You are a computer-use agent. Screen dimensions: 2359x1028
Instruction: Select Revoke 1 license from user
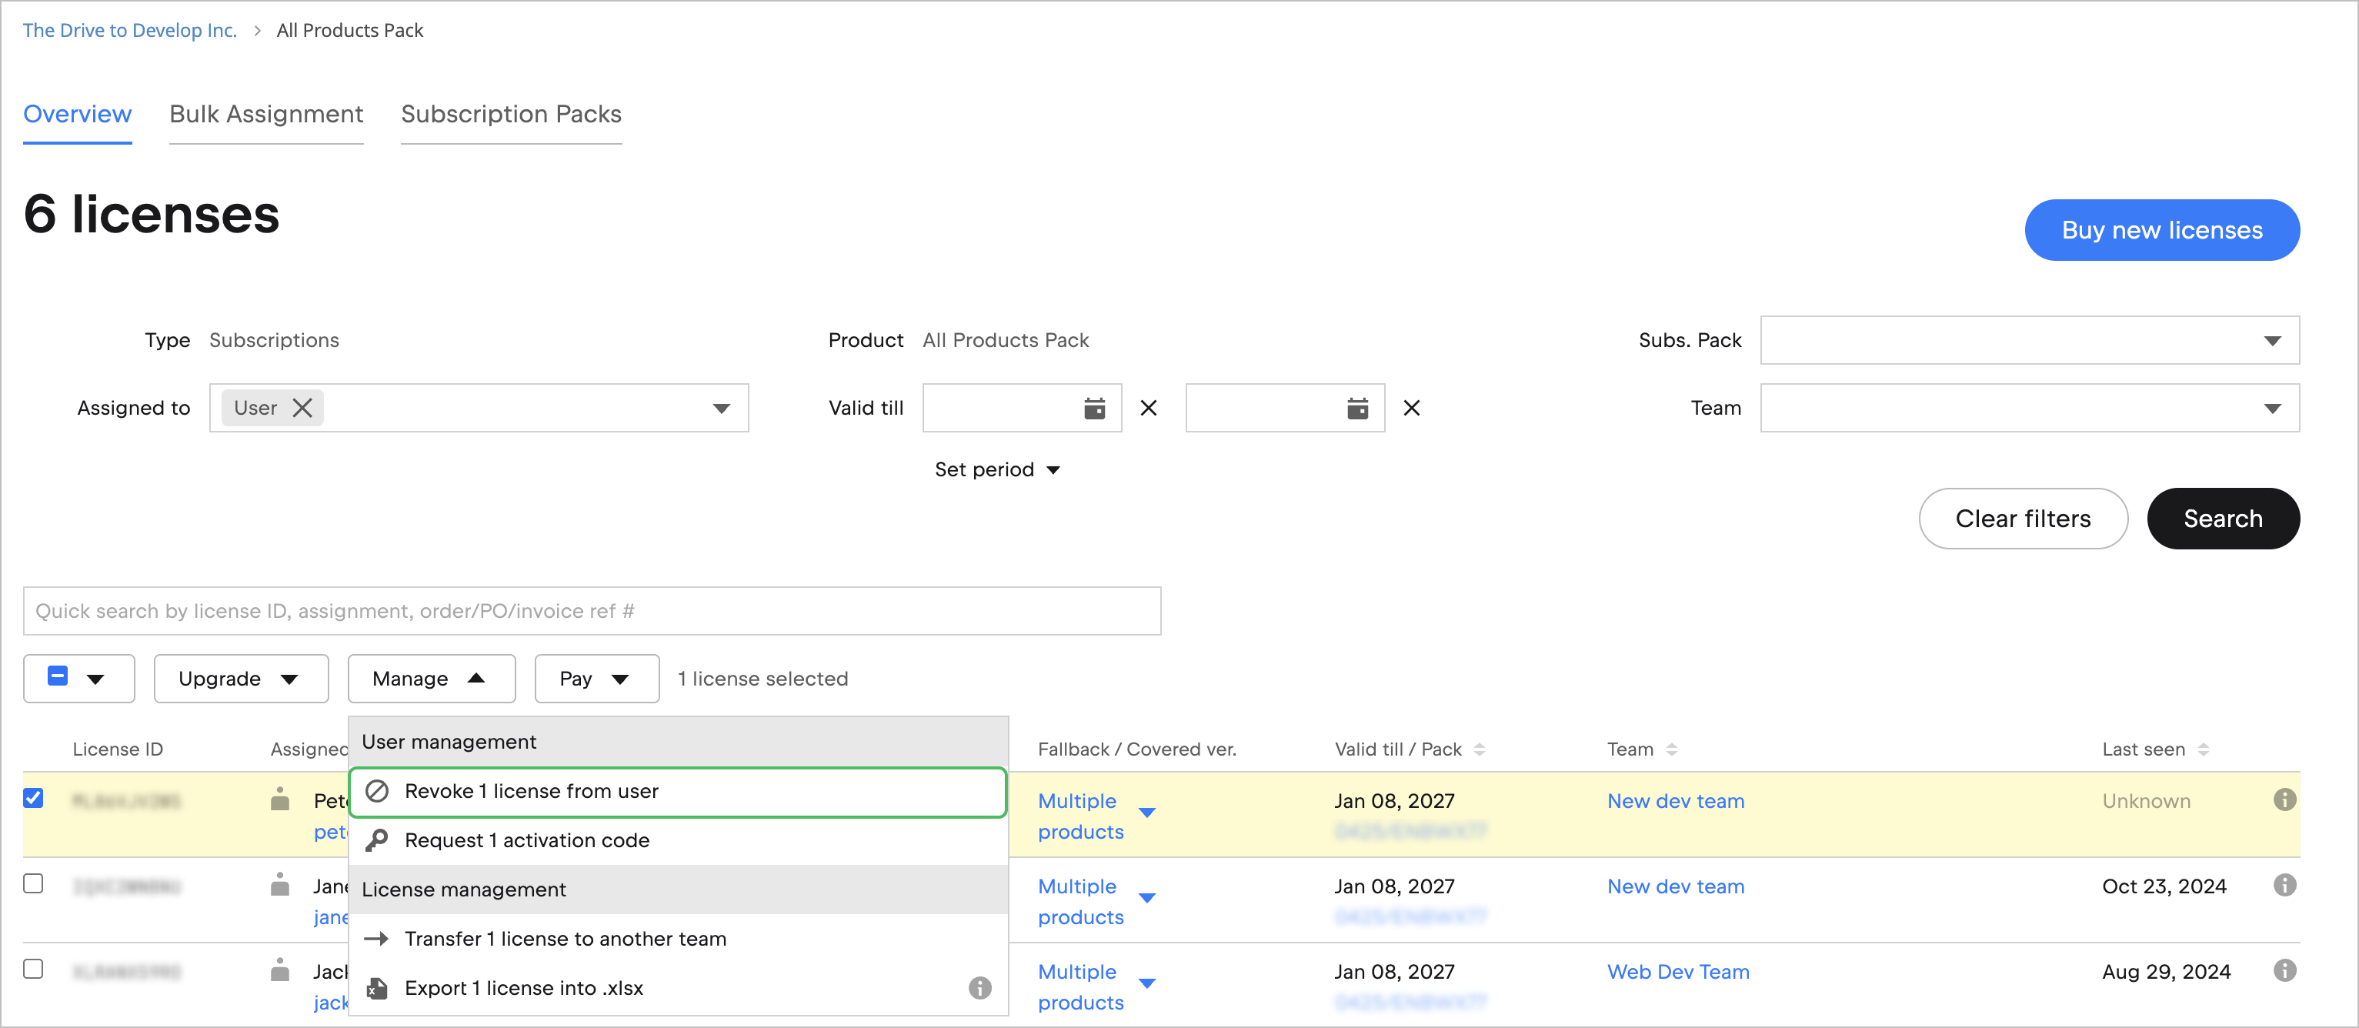coord(531,791)
